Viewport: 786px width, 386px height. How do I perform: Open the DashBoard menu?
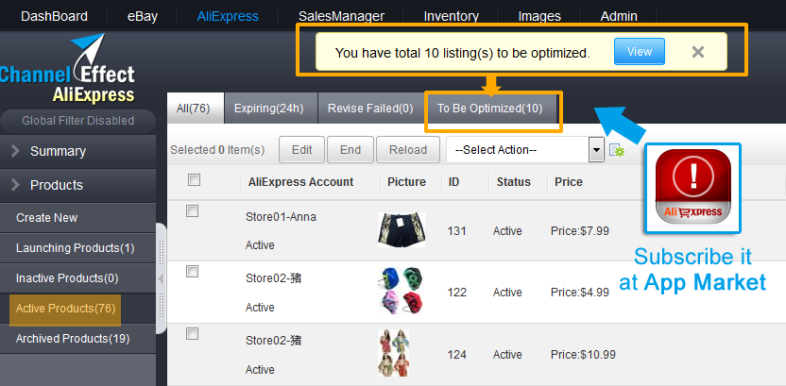coord(54,17)
